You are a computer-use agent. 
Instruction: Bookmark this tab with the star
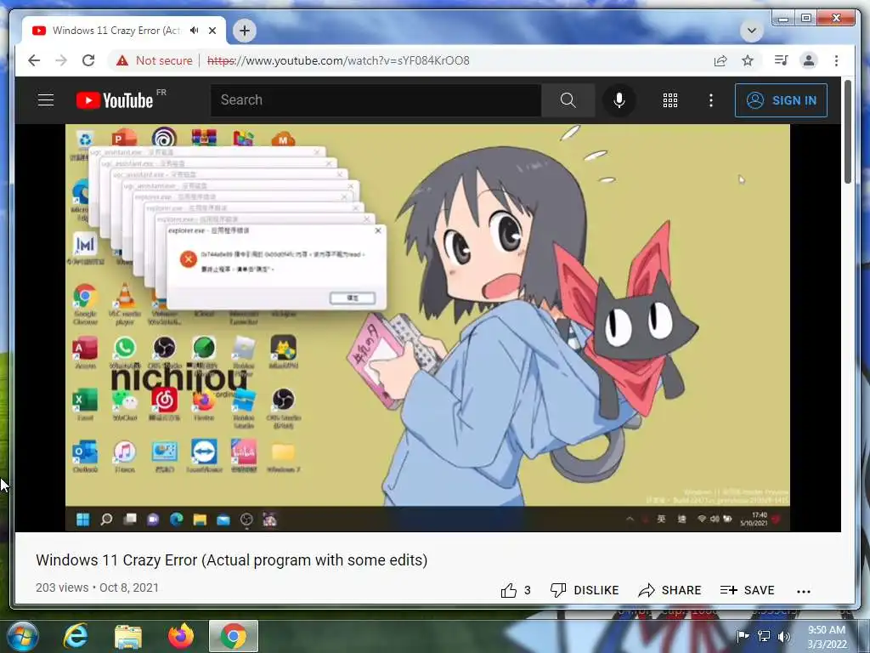748,60
